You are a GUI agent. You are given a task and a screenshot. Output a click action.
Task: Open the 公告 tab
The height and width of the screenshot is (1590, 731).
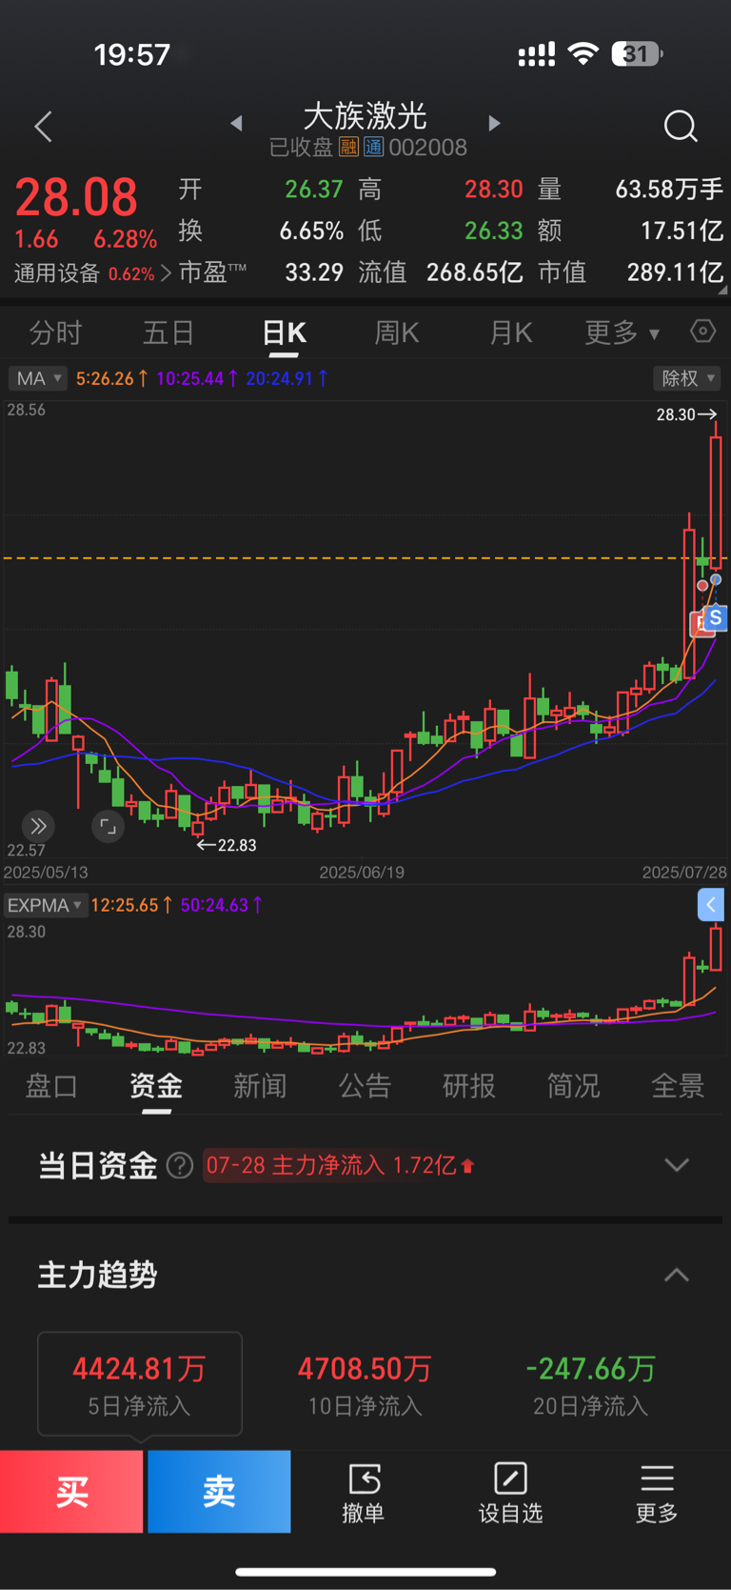tap(365, 1086)
